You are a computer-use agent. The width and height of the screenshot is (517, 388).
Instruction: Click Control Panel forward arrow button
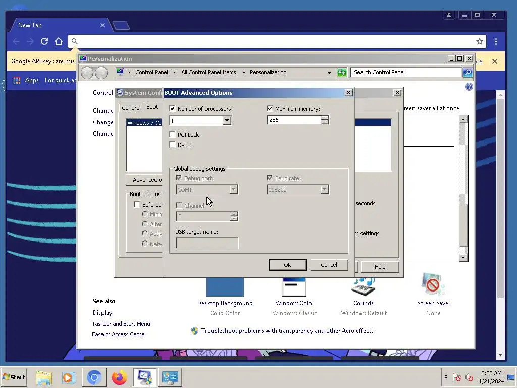[x=101, y=73]
